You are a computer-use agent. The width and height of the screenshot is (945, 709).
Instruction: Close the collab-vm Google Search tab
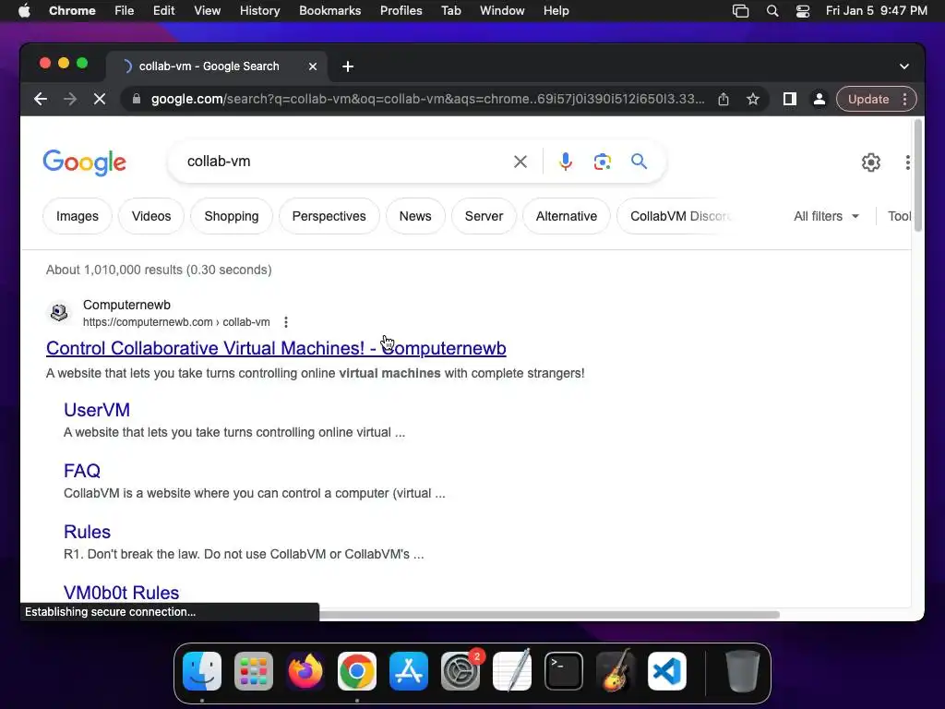[313, 66]
